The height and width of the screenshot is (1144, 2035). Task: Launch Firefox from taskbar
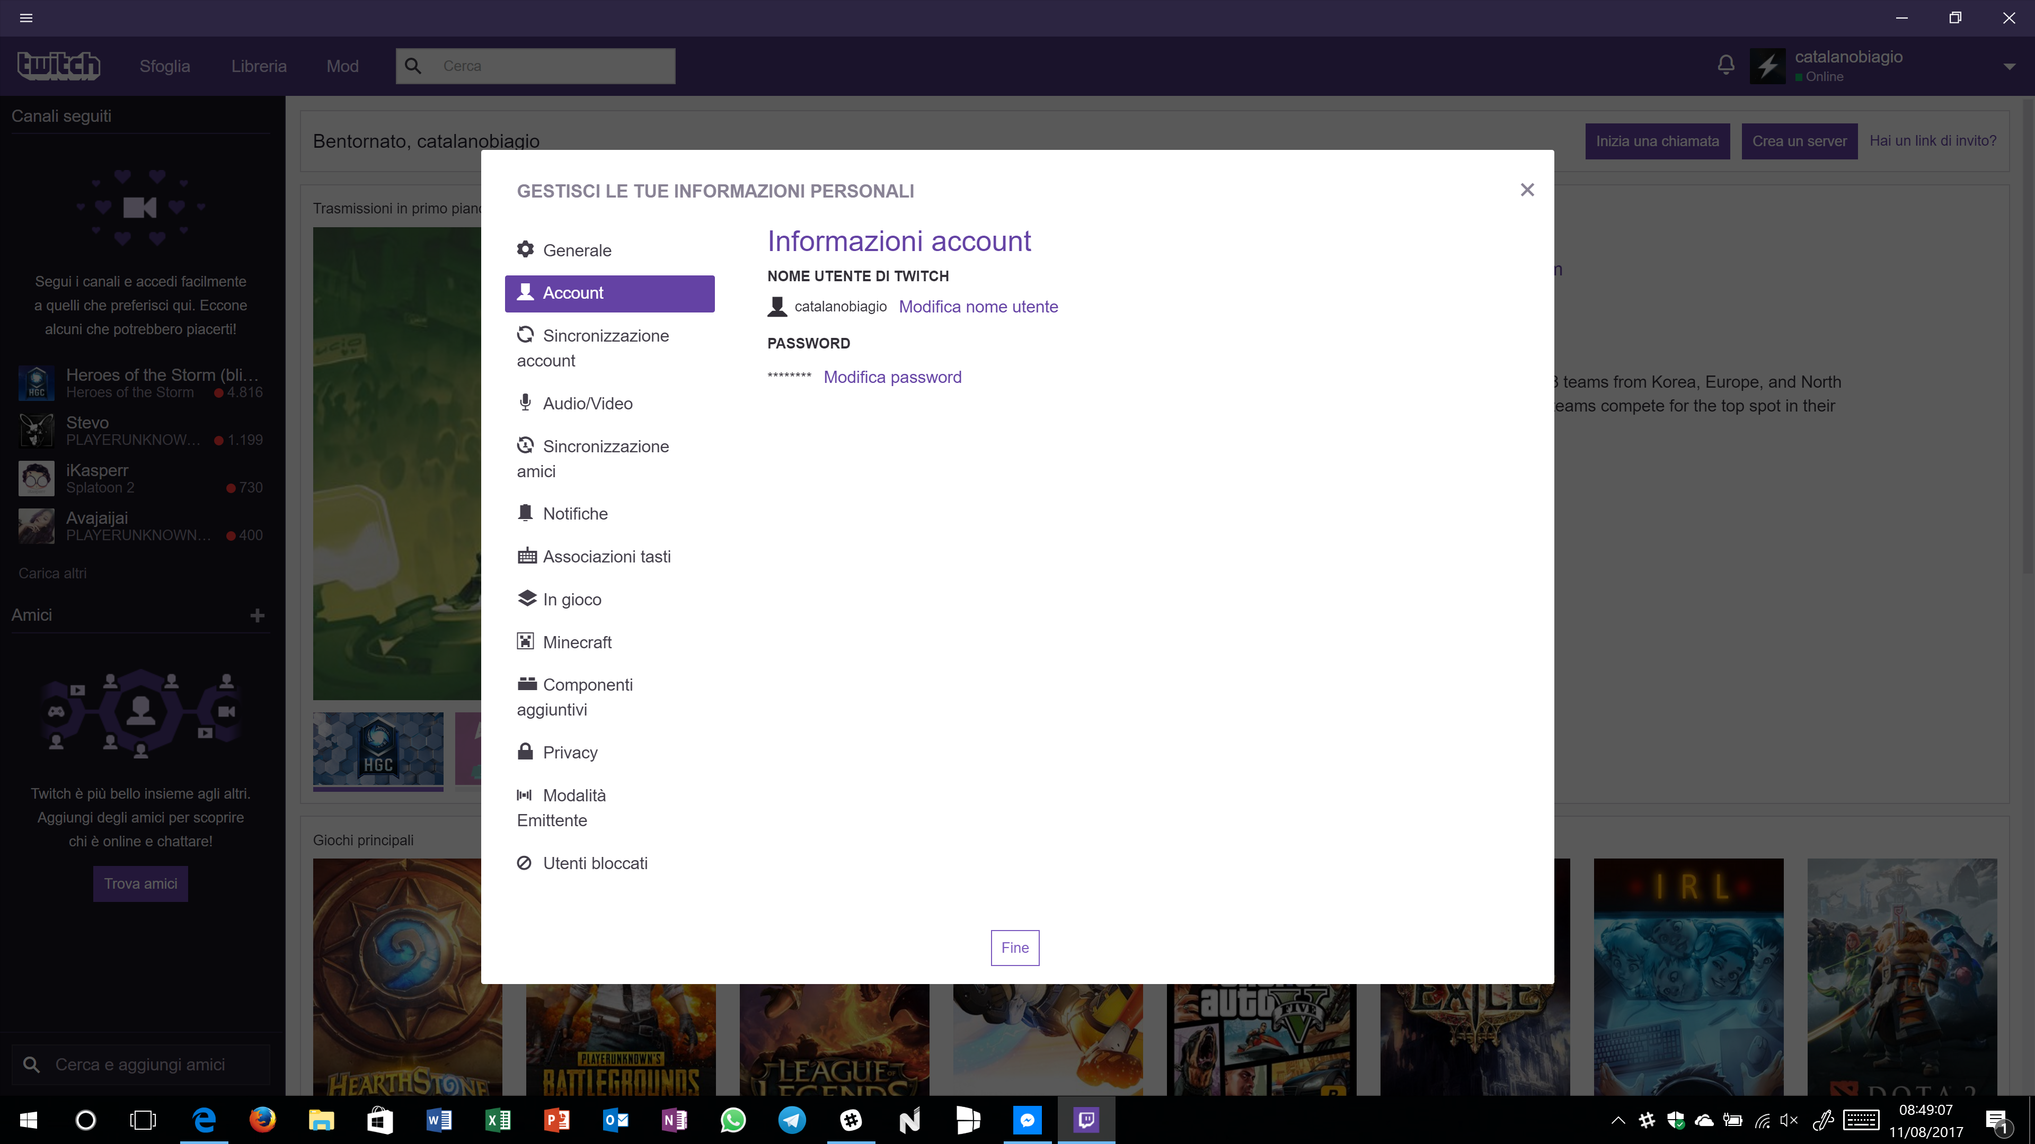click(263, 1120)
